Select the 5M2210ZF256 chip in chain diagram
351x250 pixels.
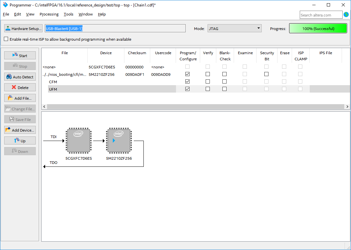[x=119, y=141]
